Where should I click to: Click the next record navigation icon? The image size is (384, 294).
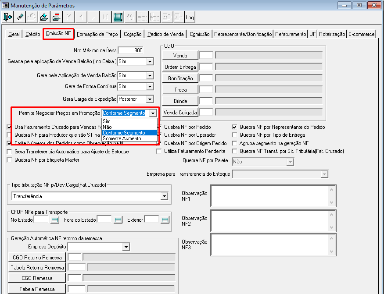tap(93, 17)
